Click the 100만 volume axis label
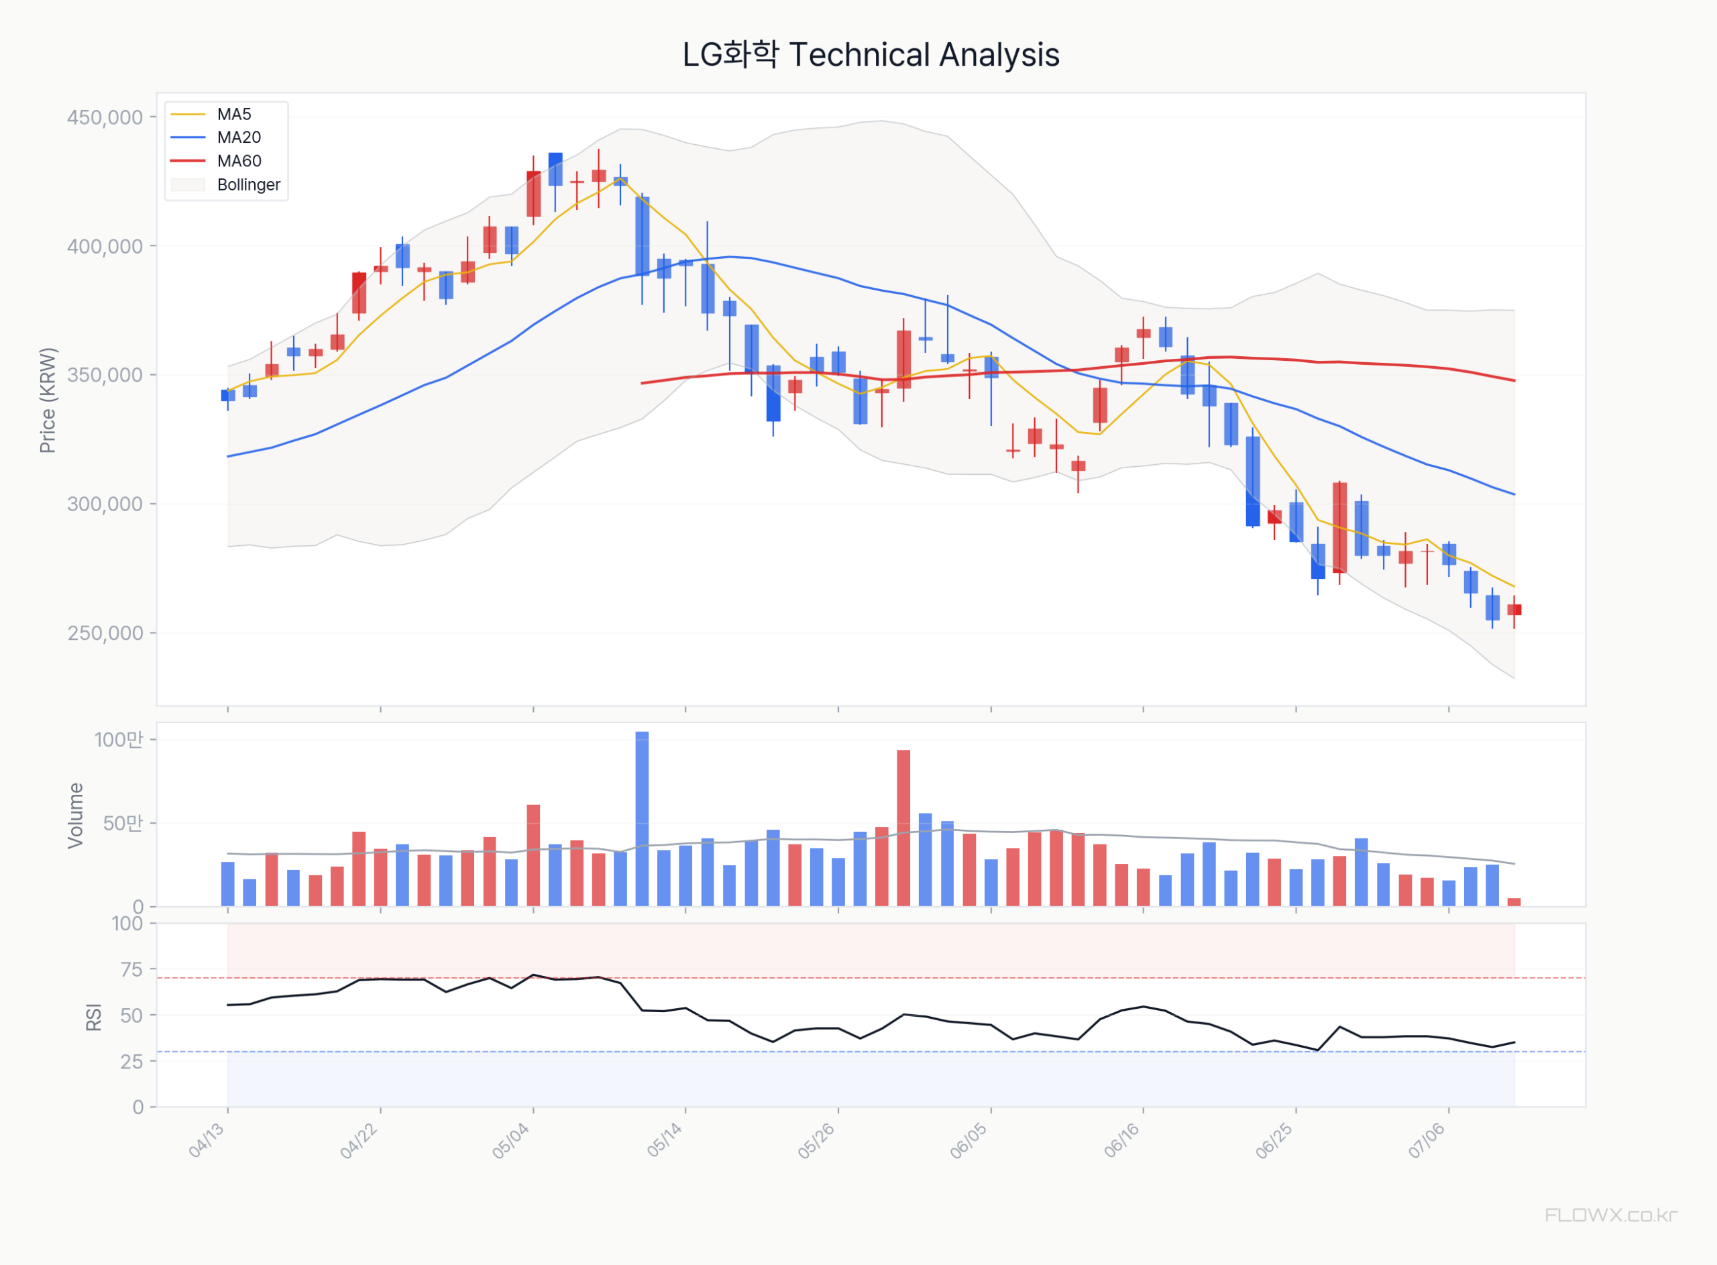 (119, 740)
